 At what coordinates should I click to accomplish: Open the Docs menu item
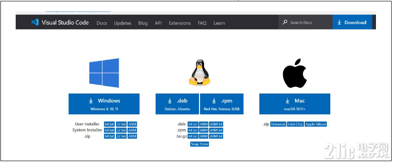point(102,23)
